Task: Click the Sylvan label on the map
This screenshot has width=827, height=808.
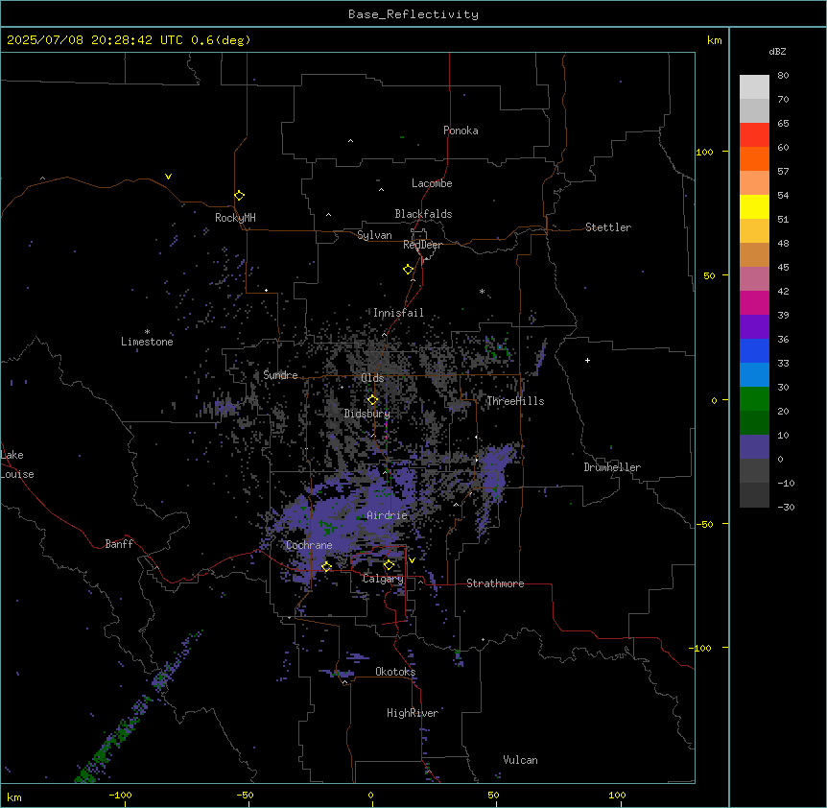Action: (374, 235)
